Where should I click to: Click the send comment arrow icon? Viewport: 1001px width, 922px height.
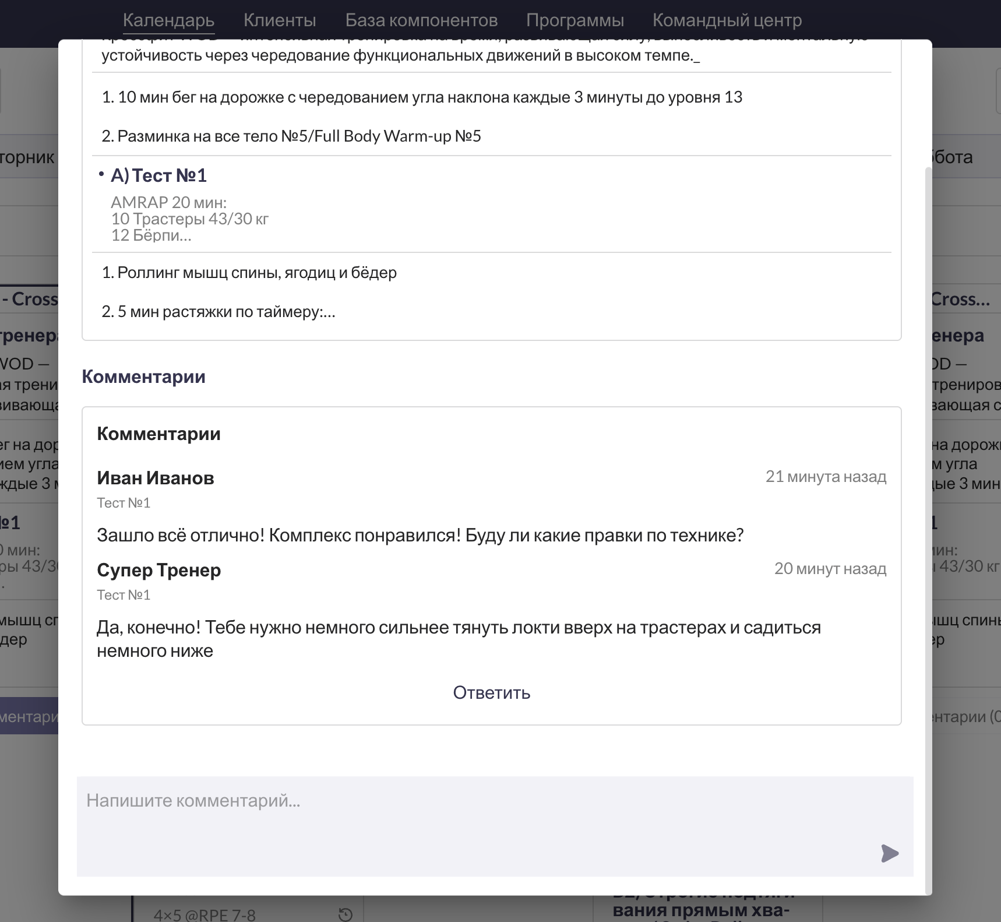click(x=890, y=853)
